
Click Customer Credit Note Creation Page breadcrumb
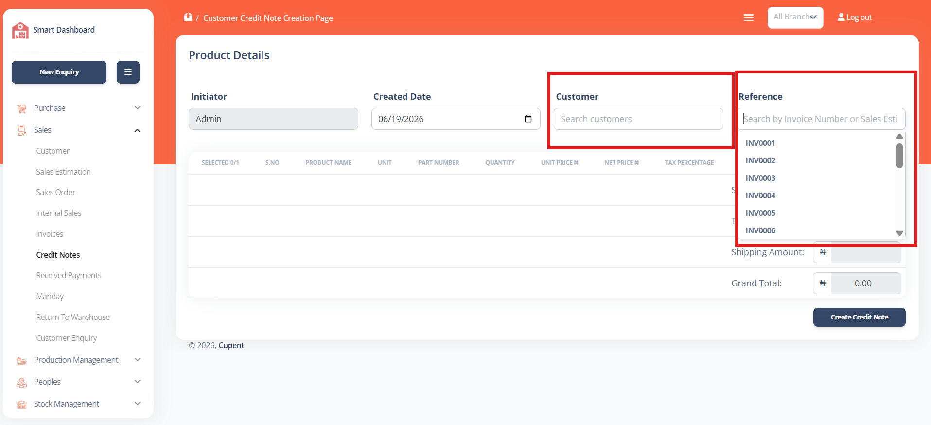pyautogui.click(x=268, y=18)
